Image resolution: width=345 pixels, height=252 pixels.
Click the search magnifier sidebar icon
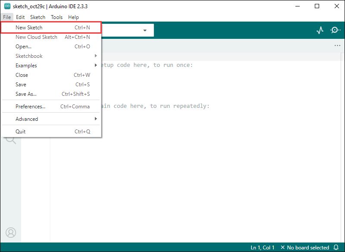point(11,139)
